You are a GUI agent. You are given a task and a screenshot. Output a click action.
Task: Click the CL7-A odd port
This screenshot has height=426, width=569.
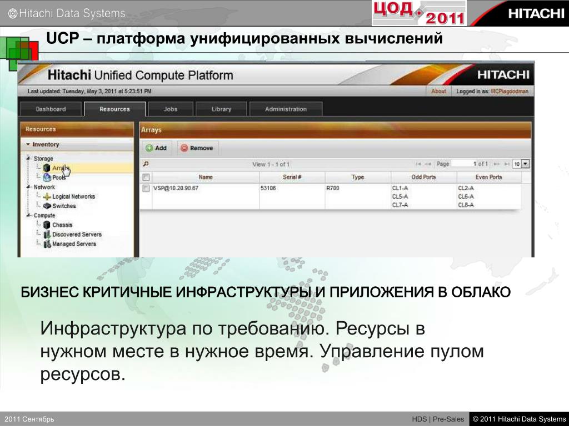[400, 205]
